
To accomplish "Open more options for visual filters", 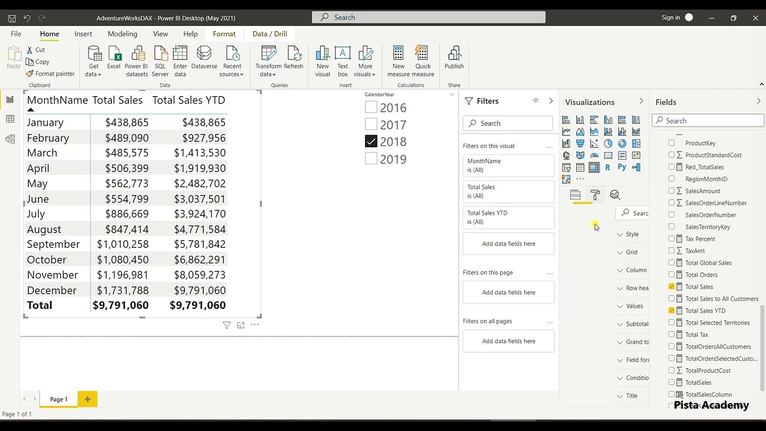I will coord(549,147).
